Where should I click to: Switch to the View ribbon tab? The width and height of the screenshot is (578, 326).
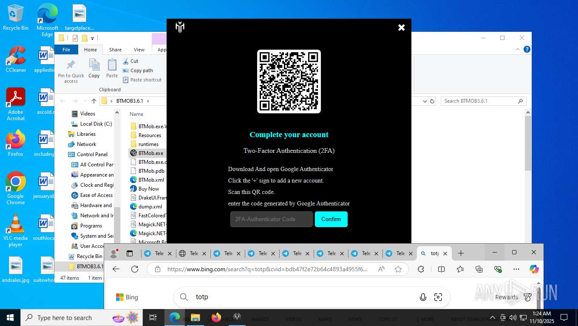pos(139,50)
